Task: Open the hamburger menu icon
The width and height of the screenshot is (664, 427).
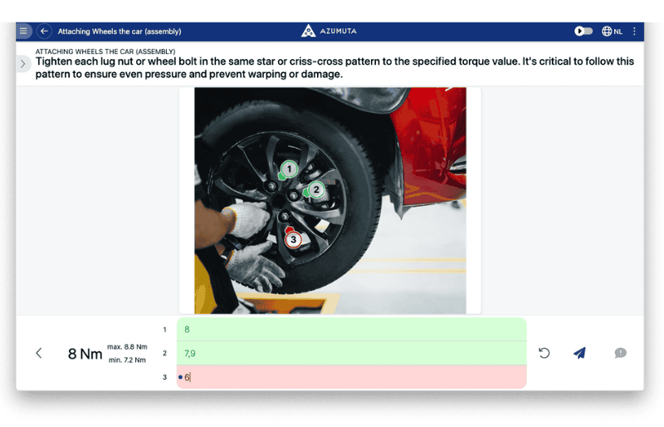Action: click(23, 31)
